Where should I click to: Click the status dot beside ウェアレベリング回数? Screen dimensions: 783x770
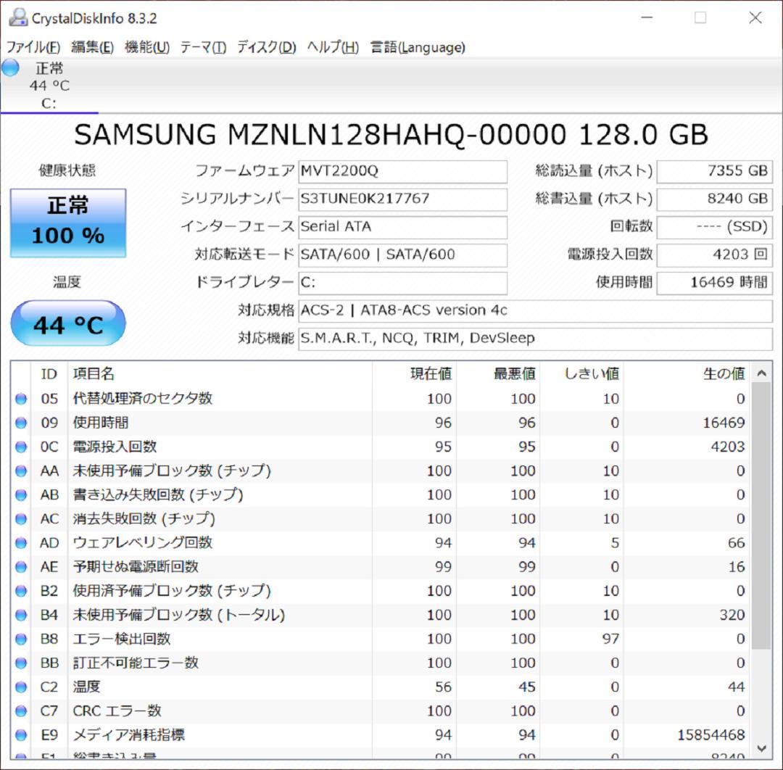(x=20, y=542)
